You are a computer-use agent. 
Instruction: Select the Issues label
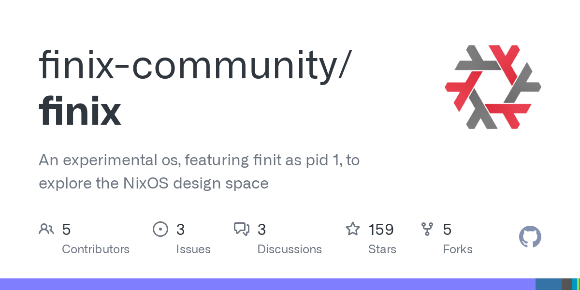[193, 249]
